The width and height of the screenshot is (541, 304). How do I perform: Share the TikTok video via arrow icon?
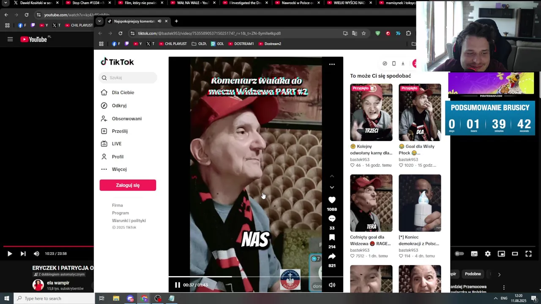tap(332, 256)
